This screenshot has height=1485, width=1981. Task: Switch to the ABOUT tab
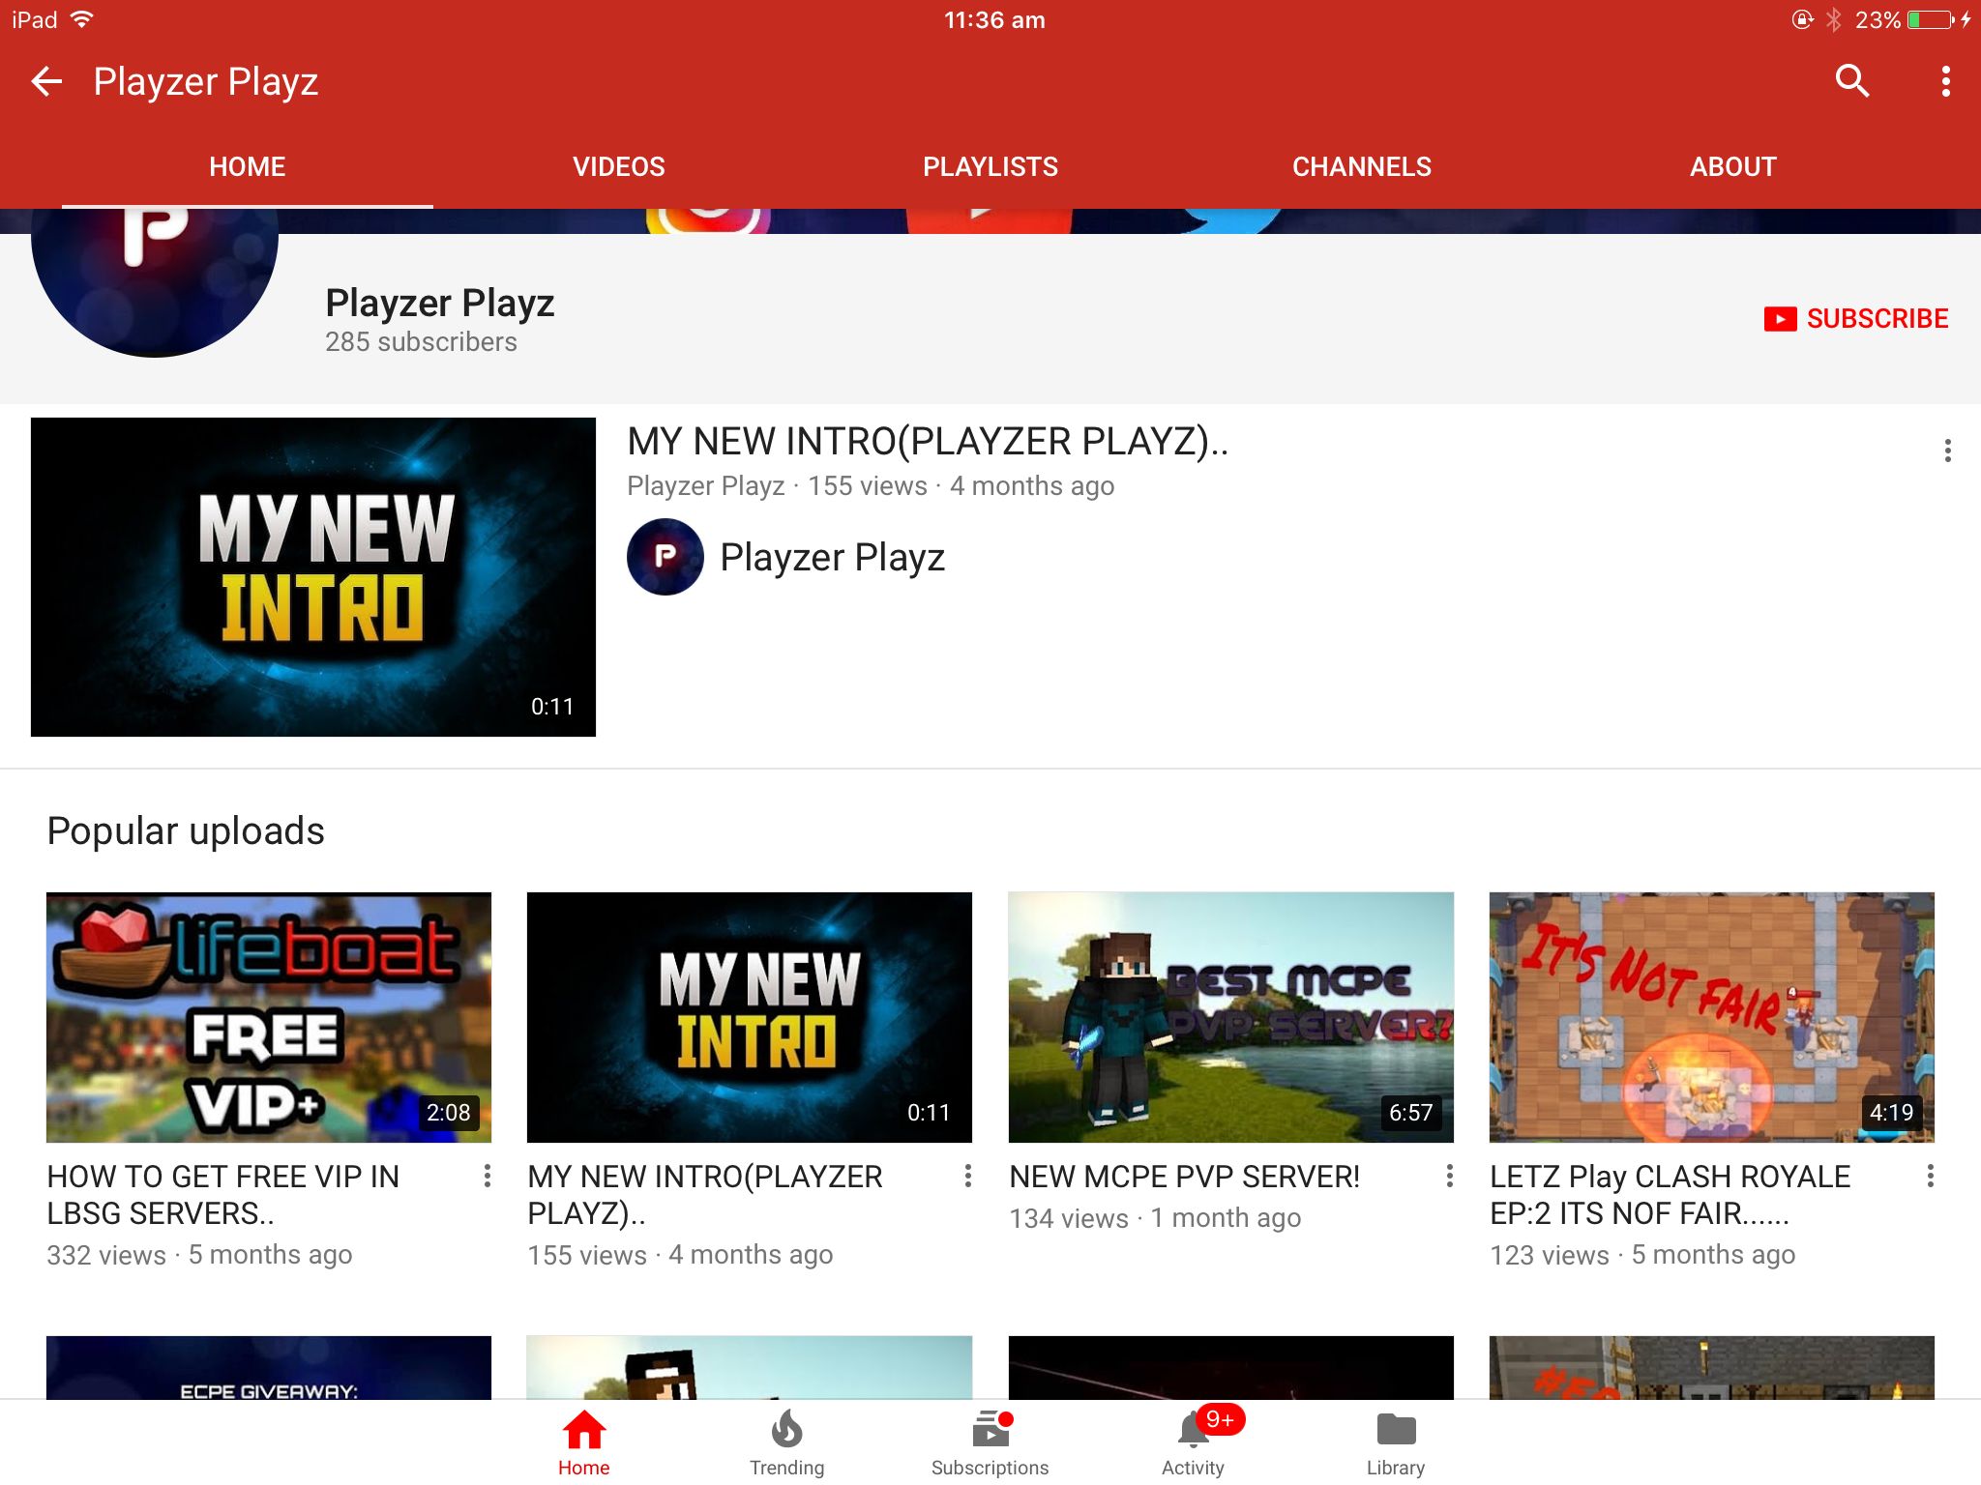[x=1733, y=166]
